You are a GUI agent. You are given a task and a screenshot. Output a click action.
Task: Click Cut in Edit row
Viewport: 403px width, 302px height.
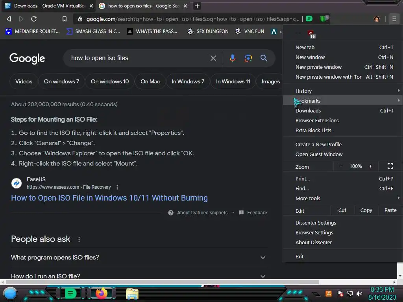(x=342, y=210)
